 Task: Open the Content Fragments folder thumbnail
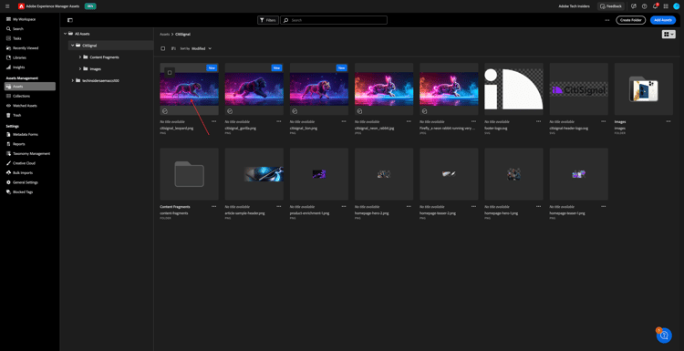tap(189, 174)
